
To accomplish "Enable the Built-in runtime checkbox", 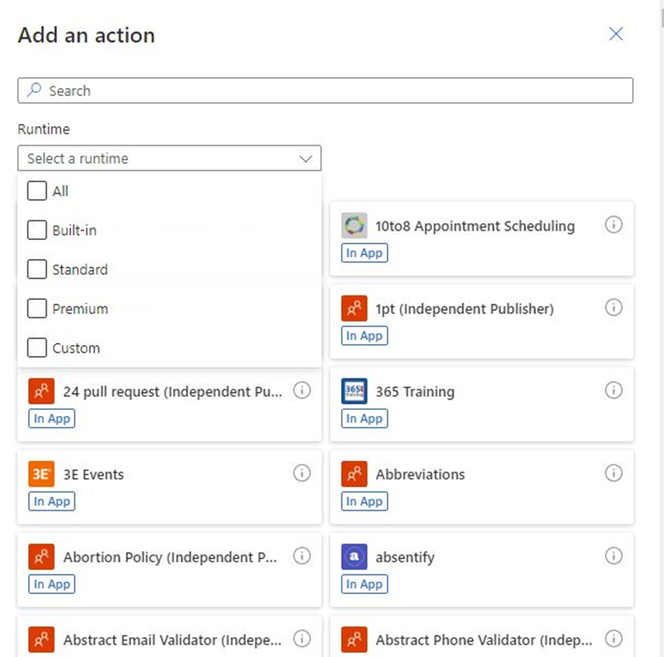I will coord(37,230).
